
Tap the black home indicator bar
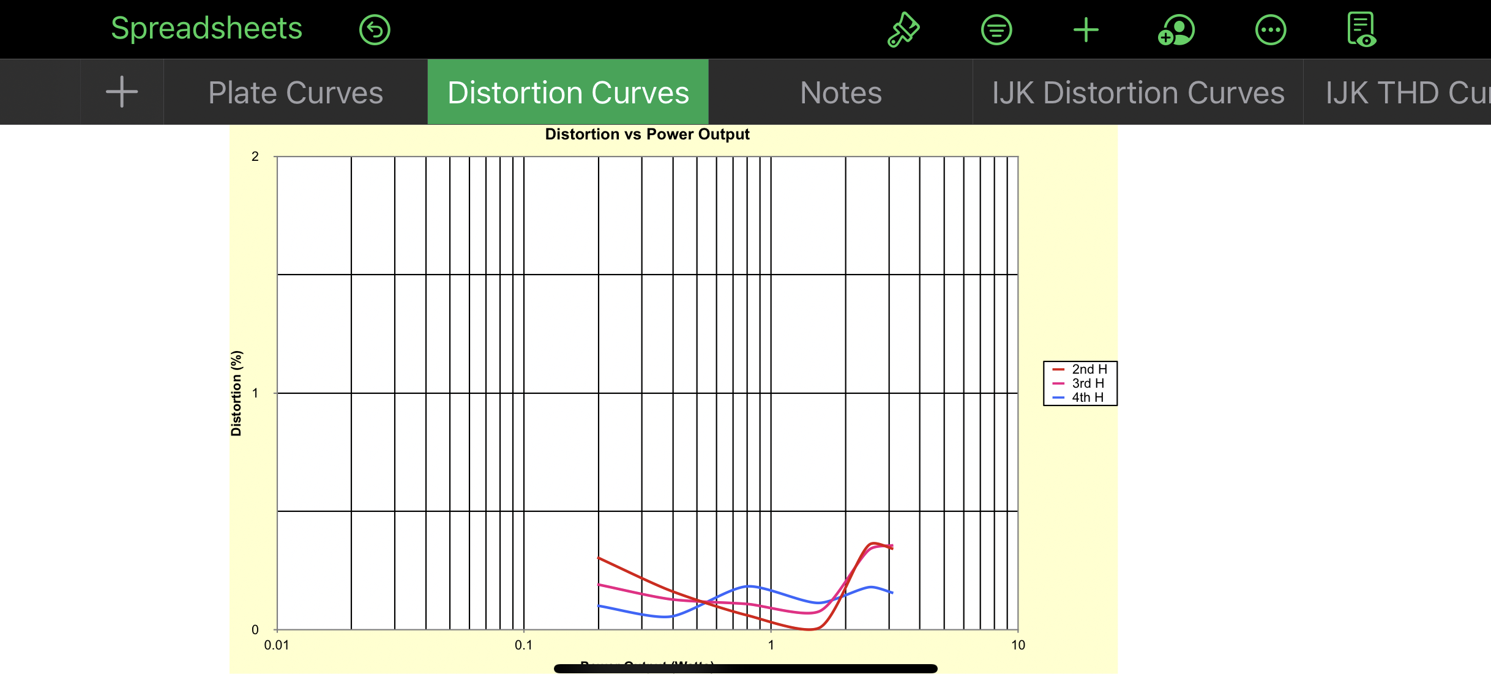point(745,669)
